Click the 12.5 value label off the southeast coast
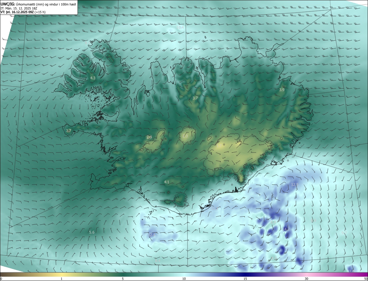The image size is (368, 281). coord(295,184)
